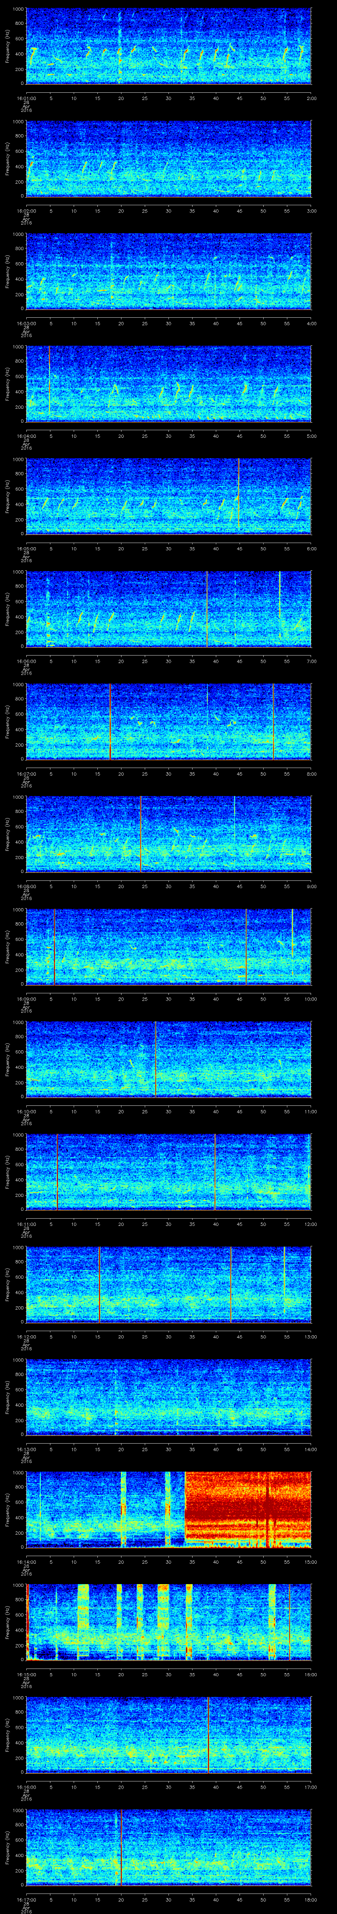Click the 16:13:00 start time label
The height and width of the screenshot is (1914, 337).
[26, 1449]
